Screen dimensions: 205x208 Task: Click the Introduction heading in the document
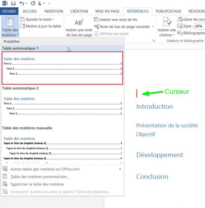coord(155,106)
